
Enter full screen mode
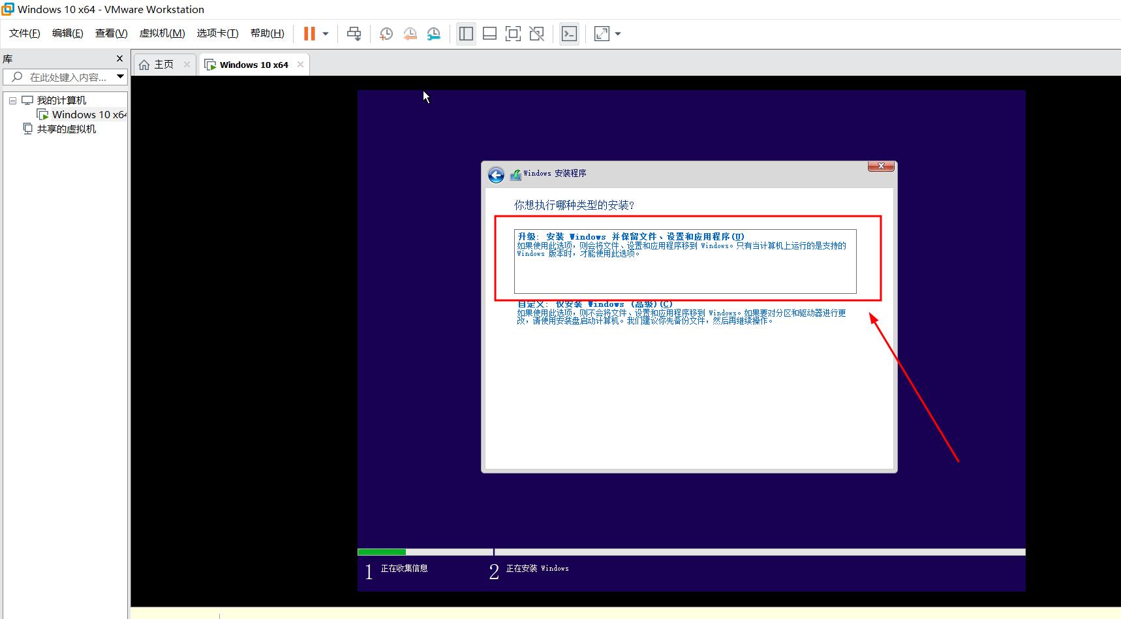tap(513, 33)
